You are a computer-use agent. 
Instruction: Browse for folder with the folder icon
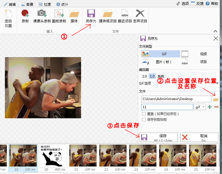tap(215, 99)
